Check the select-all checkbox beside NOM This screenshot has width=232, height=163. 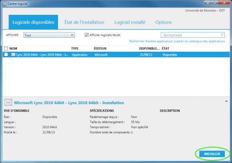pos(6,48)
